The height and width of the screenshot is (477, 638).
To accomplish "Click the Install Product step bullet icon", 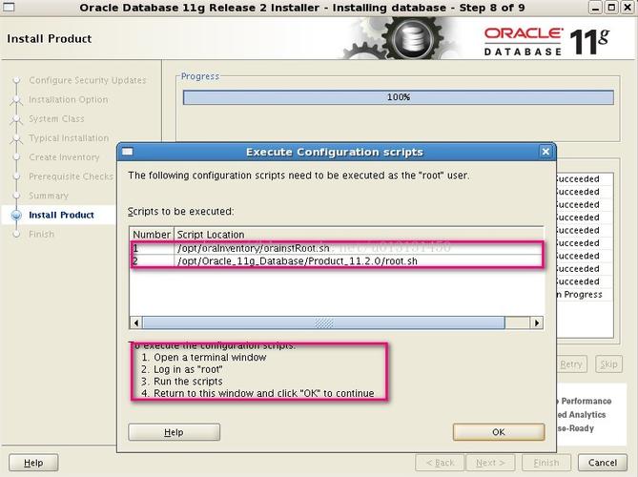I will (16, 215).
